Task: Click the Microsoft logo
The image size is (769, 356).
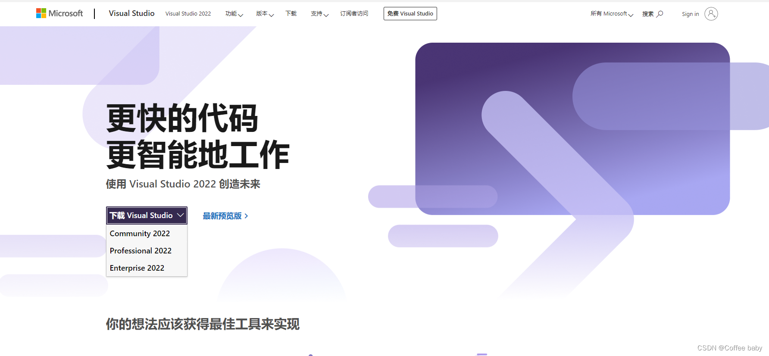Action: tap(59, 13)
